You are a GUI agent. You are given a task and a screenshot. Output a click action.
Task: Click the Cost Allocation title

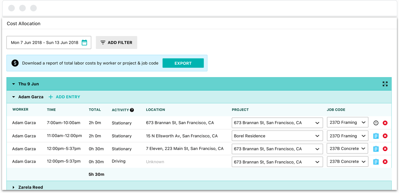tap(24, 24)
